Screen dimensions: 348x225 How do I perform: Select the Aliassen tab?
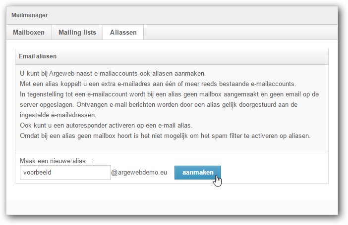point(123,32)
